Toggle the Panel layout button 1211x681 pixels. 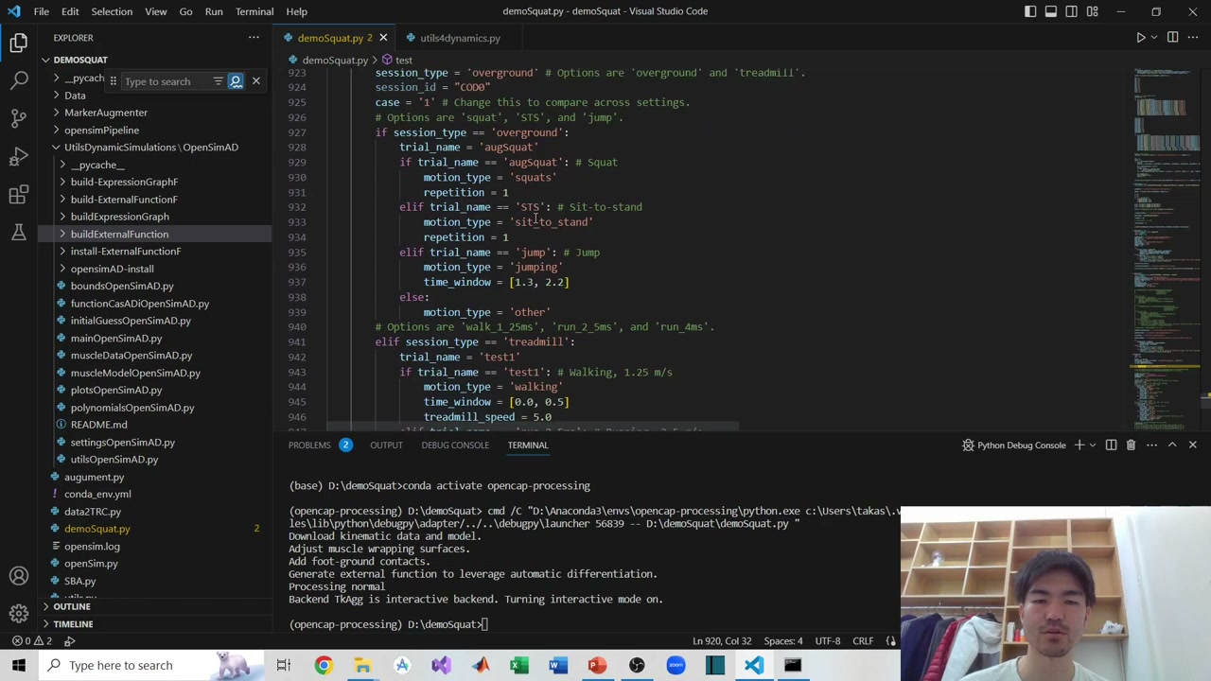tap(1051, 11)
